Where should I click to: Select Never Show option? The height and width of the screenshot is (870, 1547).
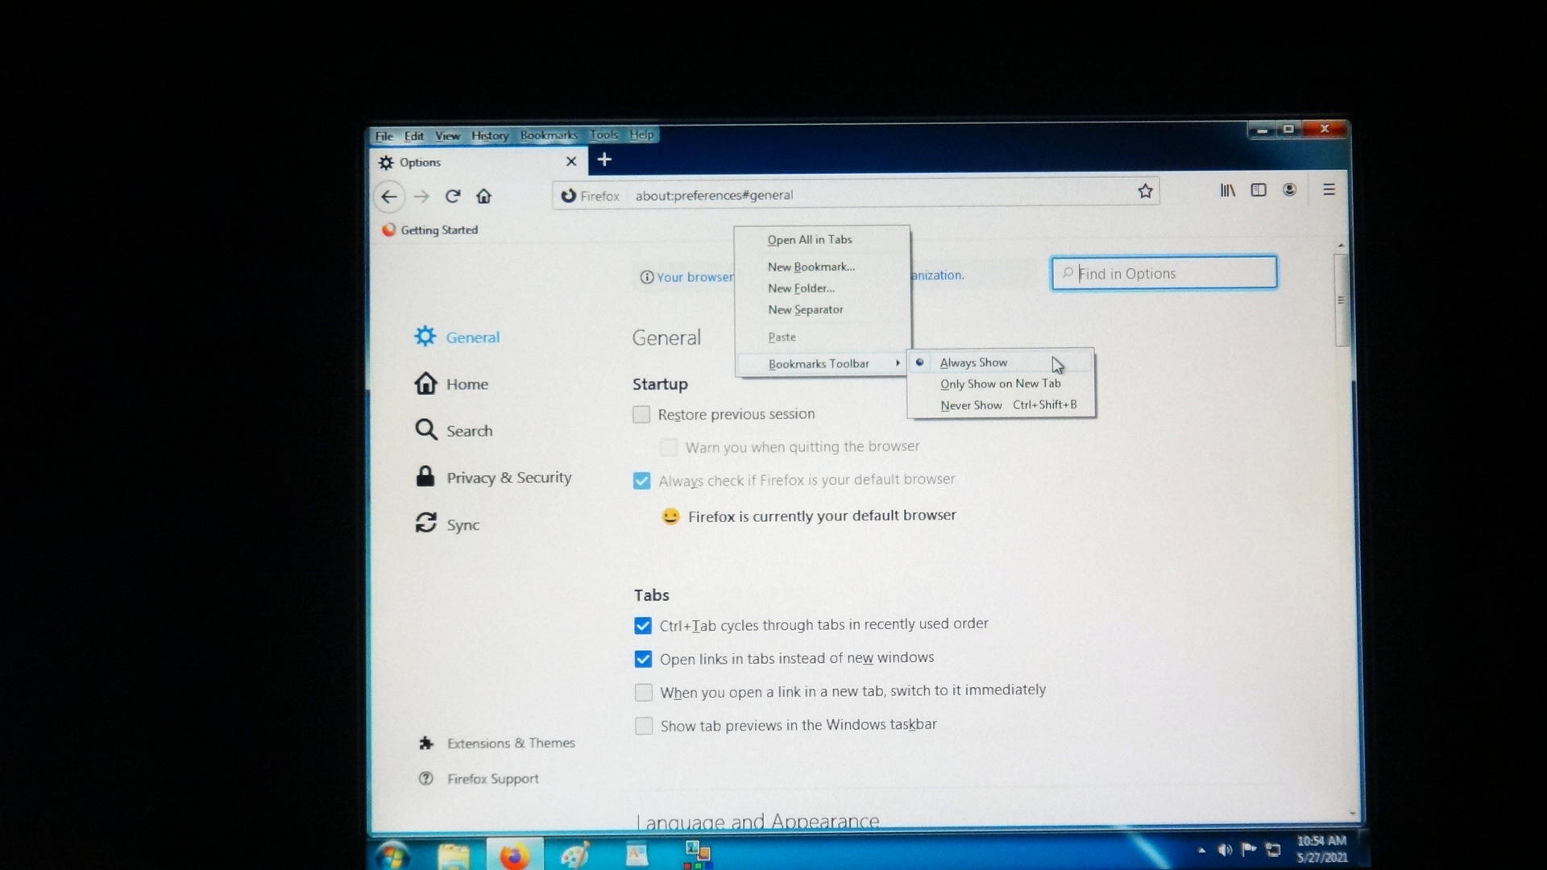click(x=1001, y=405)
